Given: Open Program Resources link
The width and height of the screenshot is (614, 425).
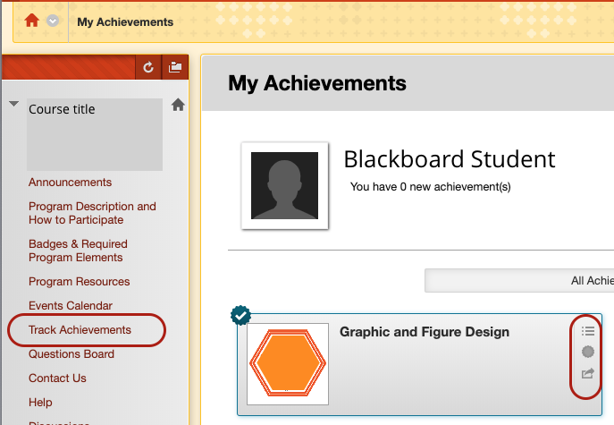Looking at the screenshot, I should 80,282.
